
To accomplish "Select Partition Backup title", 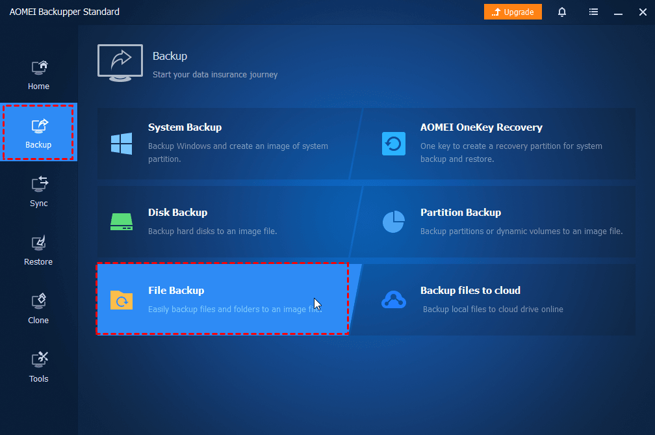I will coord(460,212).
